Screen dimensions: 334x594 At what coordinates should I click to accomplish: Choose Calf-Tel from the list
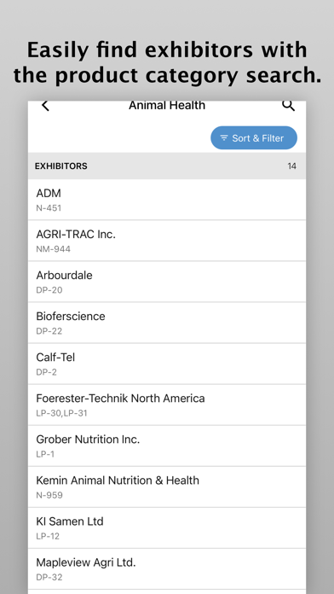(x=167, y=364)
